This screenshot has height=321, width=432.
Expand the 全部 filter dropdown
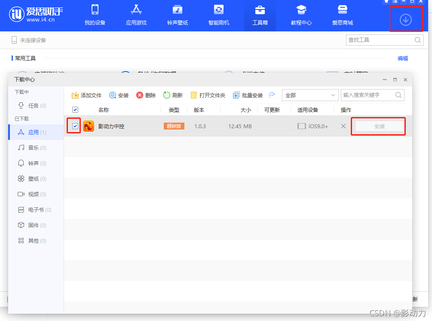pos(310,95)
